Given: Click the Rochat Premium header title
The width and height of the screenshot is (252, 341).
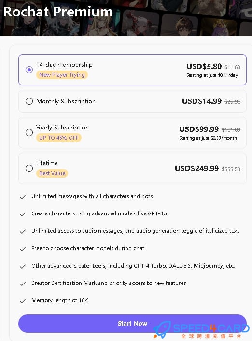Looking at the screenshot, I should pyautogui.click(x=58, y=12).
